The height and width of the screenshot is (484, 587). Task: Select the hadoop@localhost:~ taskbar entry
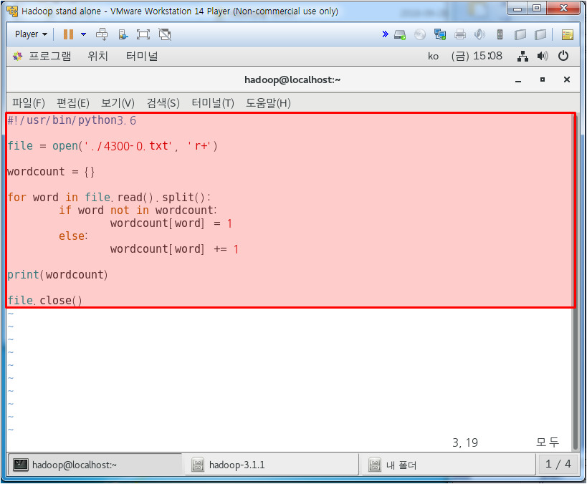tap(95, 465)
